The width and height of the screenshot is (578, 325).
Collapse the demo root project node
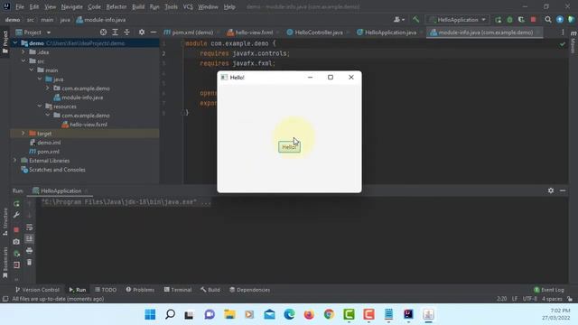coord(15,43)
